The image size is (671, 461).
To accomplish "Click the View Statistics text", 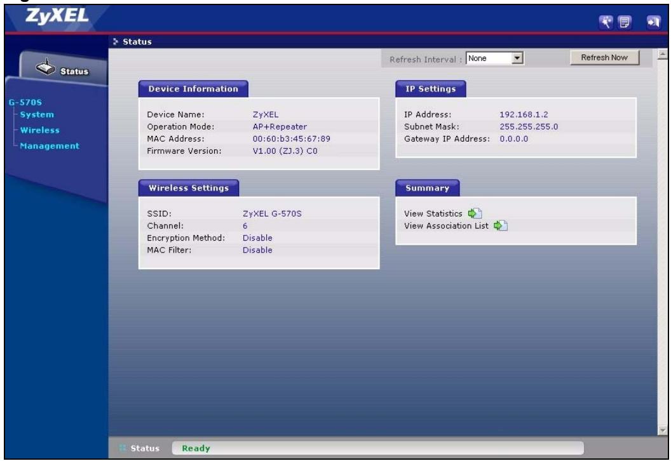I will pyautogui.click(x=433, y=213).
